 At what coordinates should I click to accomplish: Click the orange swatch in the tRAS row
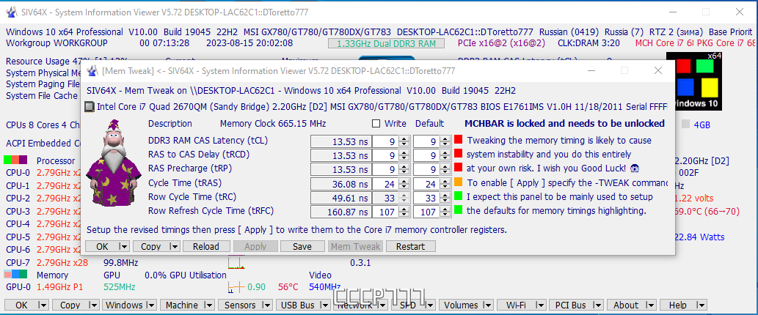pyautogui.click(x=459, y=182)
